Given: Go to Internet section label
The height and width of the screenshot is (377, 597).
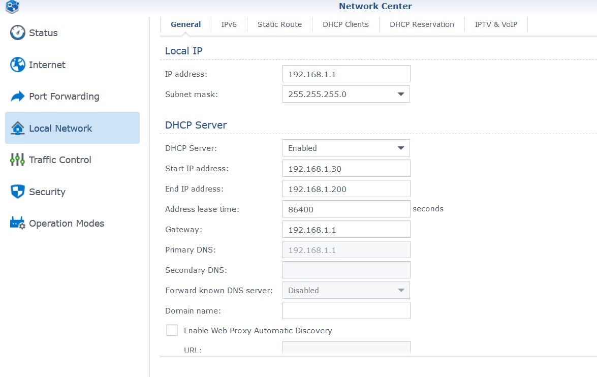Looking at the screenshot, I should coord(47,65).
